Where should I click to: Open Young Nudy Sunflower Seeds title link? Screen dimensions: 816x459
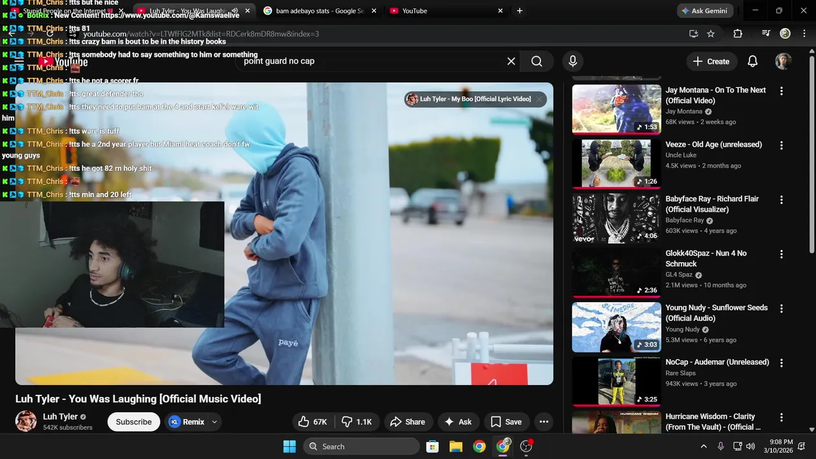pos(717,313)
